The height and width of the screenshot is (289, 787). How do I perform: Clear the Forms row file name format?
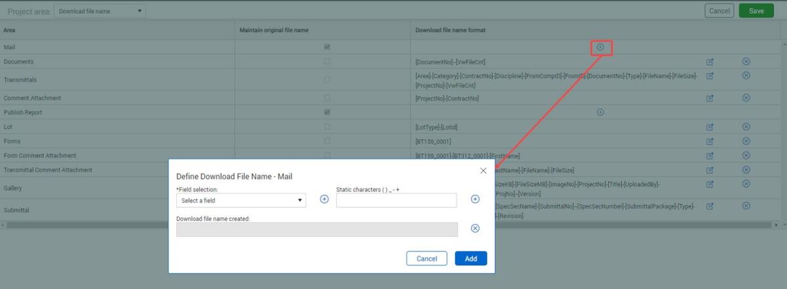746,141
